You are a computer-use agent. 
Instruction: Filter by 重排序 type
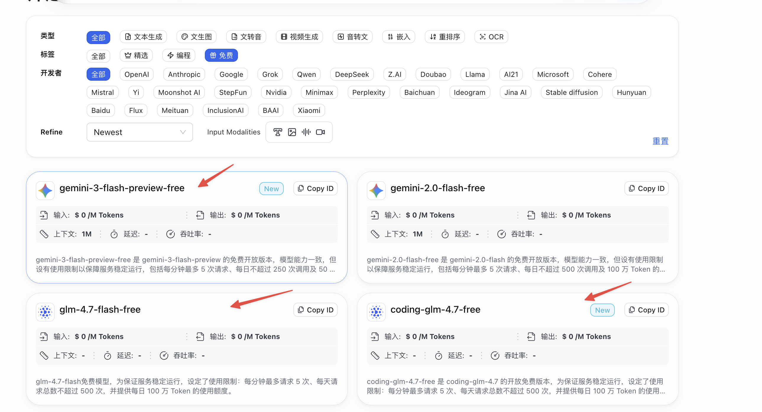tap(445, 37)
